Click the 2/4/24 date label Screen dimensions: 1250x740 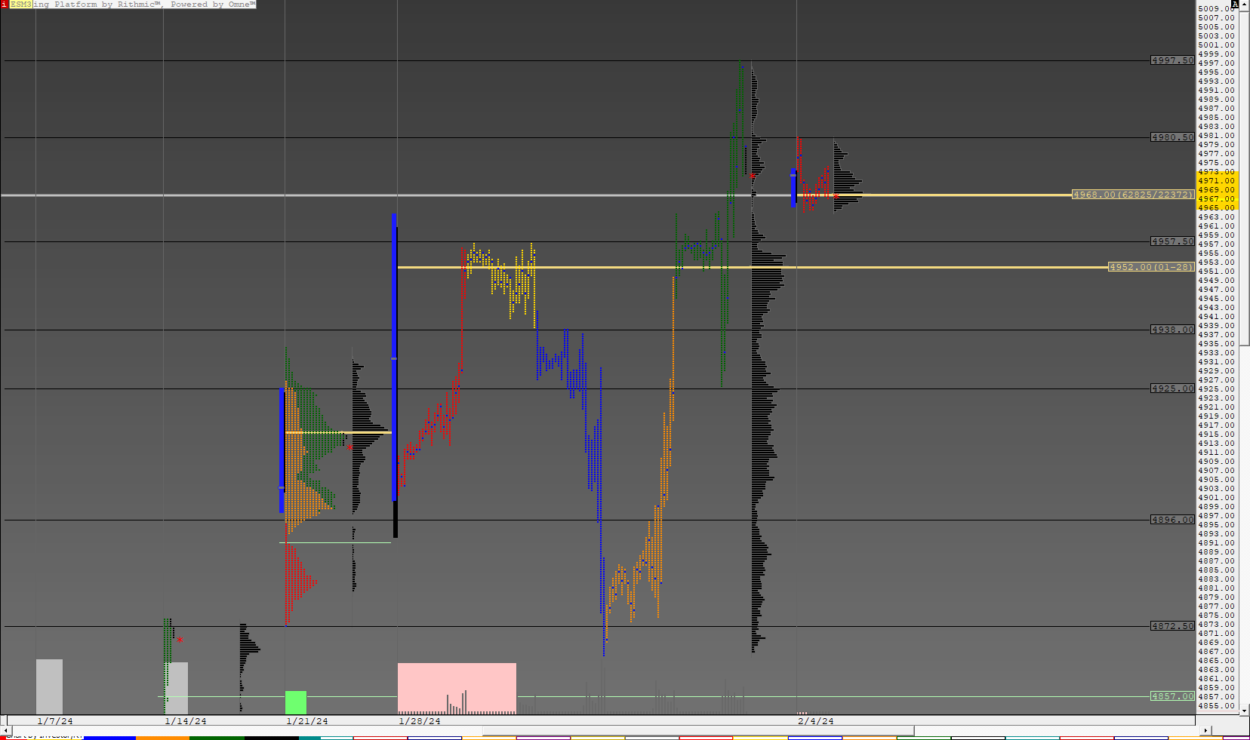pos(816,721)
